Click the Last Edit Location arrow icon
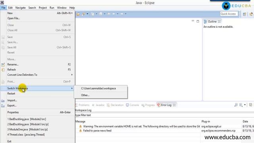 point(109,14)
